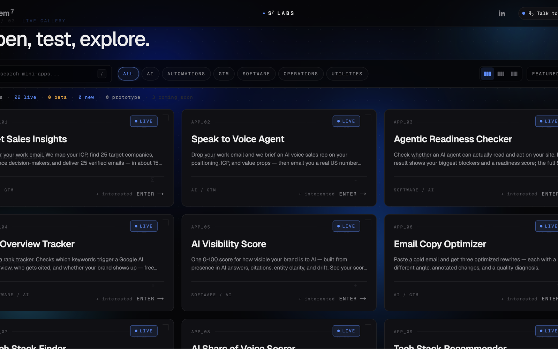Click the slash shortcut key hint in search
This screenshot has height=349, width=558.
[x=102, y=74]
